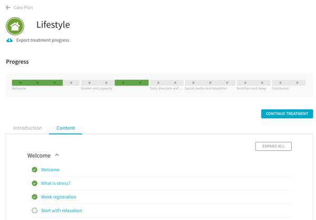This screenshot has width=316, height=220.
Task: Go back via the Care Plan link
Action: pyautogui.click(x=23, y=8)
